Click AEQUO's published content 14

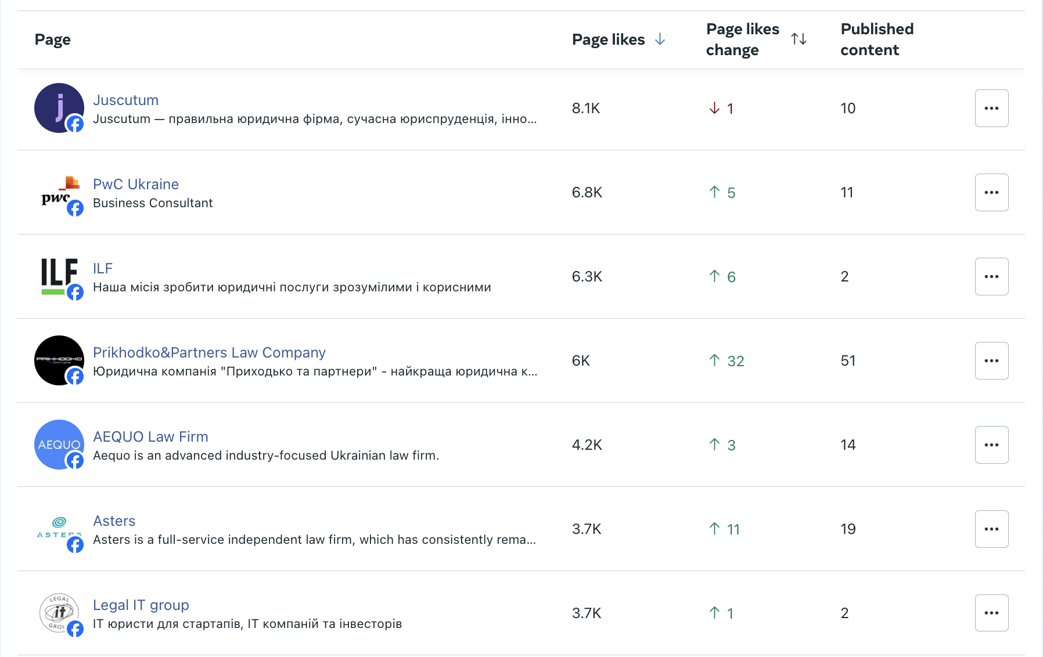click(848, 445)
